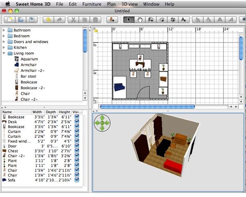Click the New home toolbar icon

[9, 20]
